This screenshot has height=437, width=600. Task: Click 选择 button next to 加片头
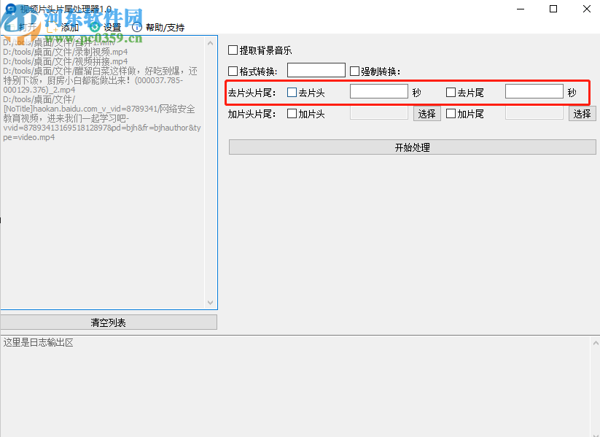[x=427, y=114]
